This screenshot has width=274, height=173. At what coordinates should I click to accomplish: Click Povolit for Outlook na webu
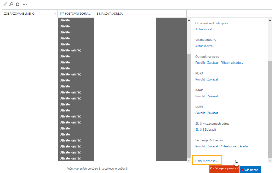point(200,63)
